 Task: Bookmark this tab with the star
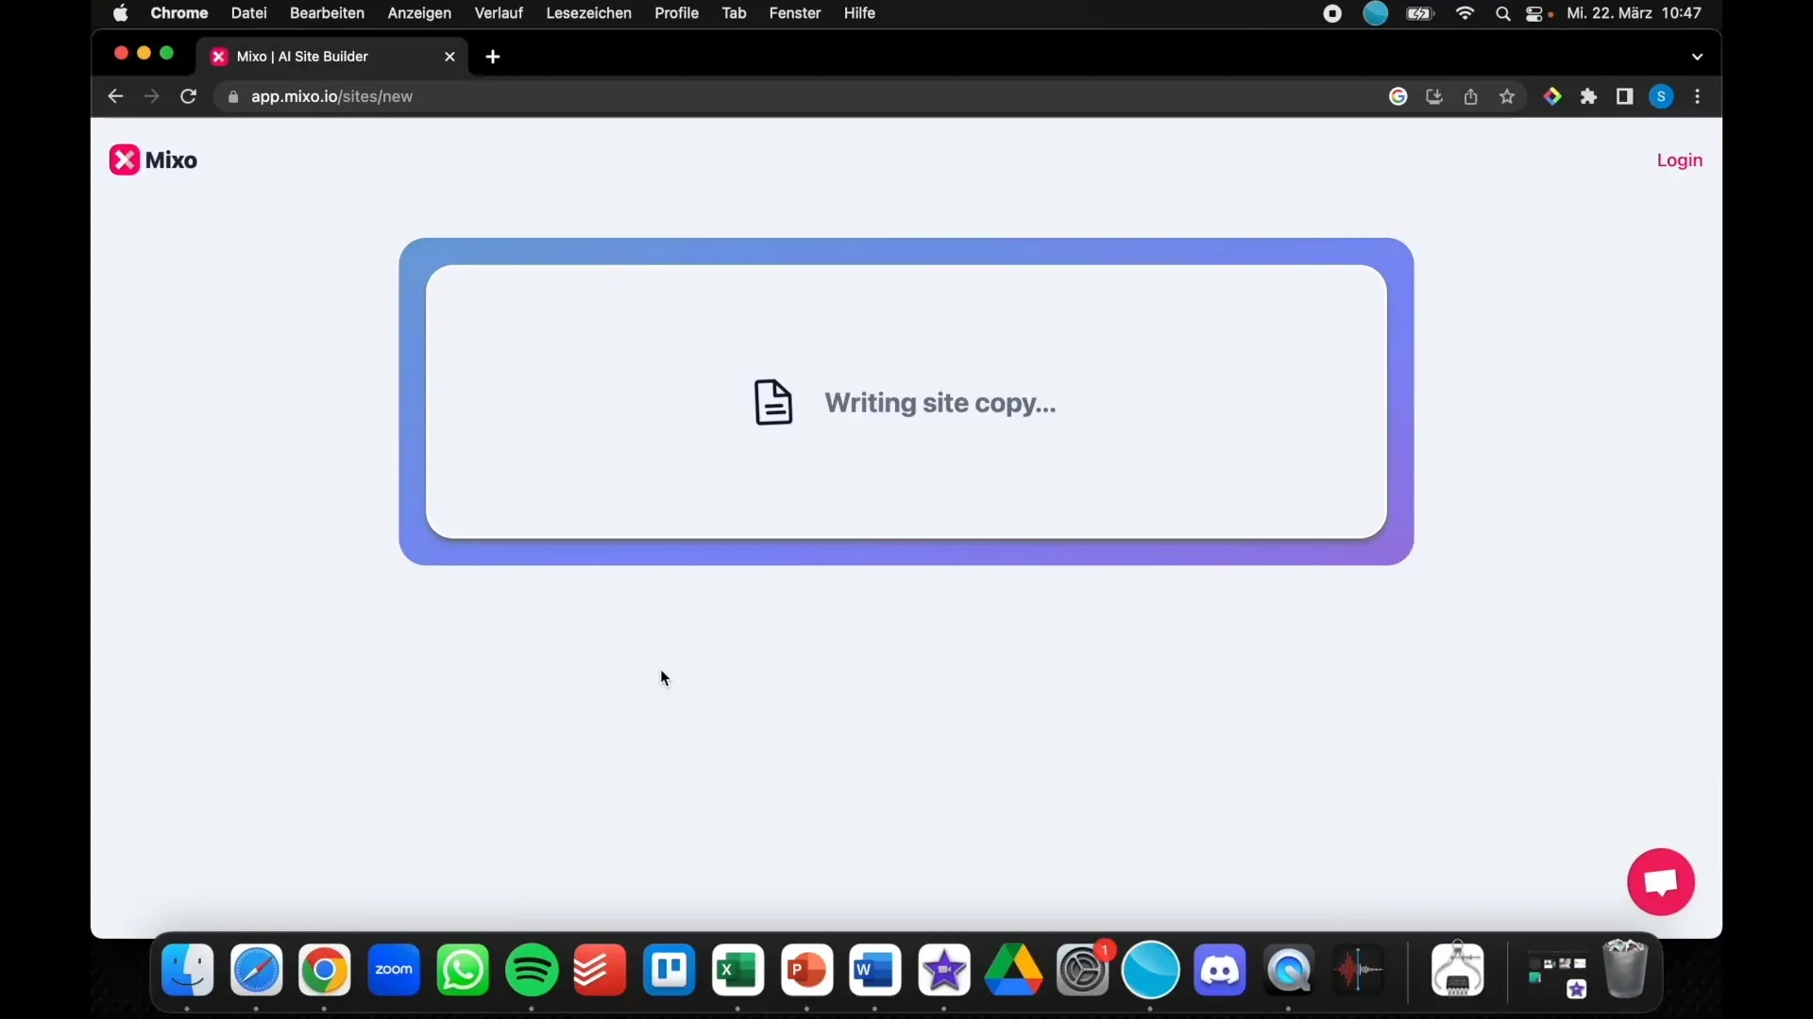pos(1507,96)
